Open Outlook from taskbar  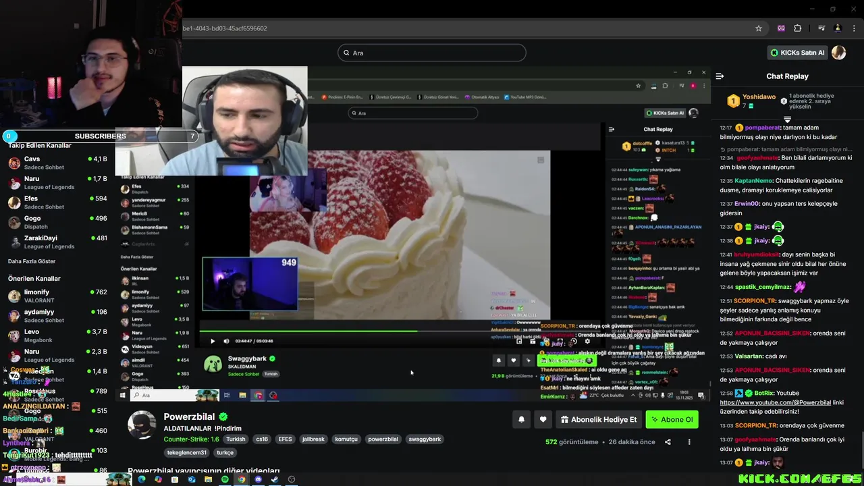click(x=191, y=479)
